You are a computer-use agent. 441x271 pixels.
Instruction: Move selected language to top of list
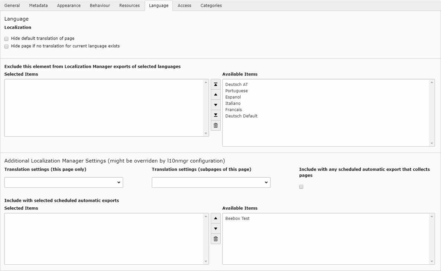tap(215, 84)
